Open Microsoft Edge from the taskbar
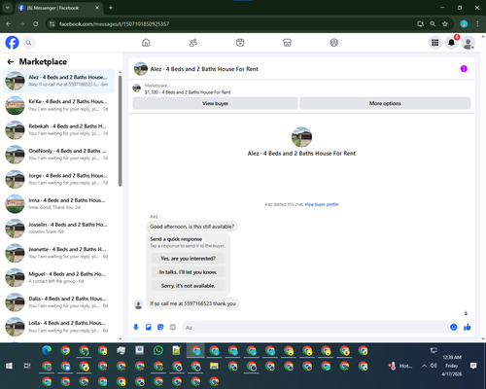486x389 pixels. [47, 350]
